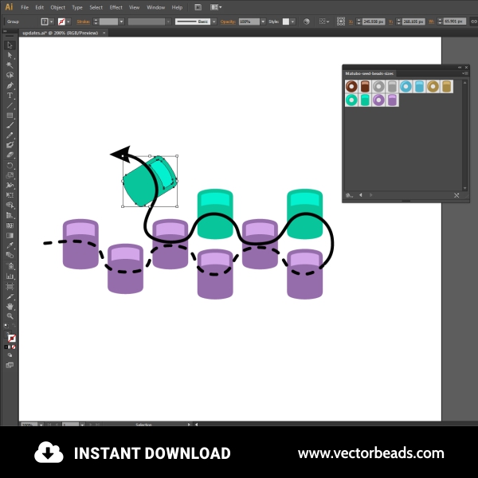Open the Object menu
This screenshot has height=478, width=478.
click(x=57, y=7)
